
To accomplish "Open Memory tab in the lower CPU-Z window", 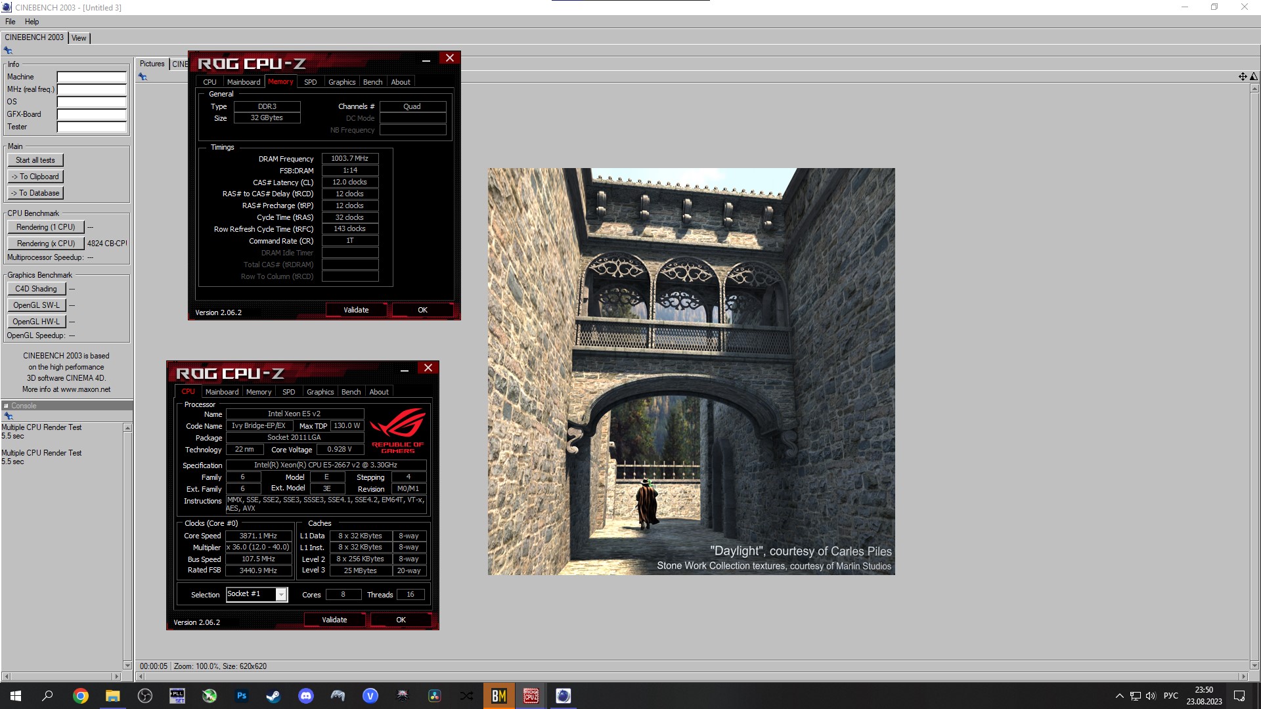I will pos(259,392).
